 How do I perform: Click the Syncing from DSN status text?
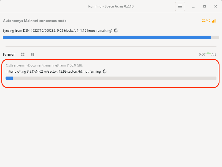pyautogui.click(x=57, y=31)
